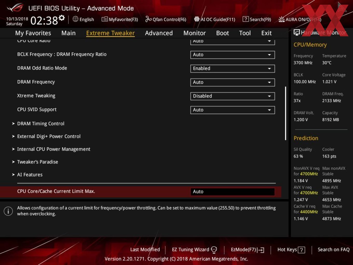The height and width of the screenshot is (265, 353).
Task: Click the Prediction section heading
Action: [x=306, y=138]
